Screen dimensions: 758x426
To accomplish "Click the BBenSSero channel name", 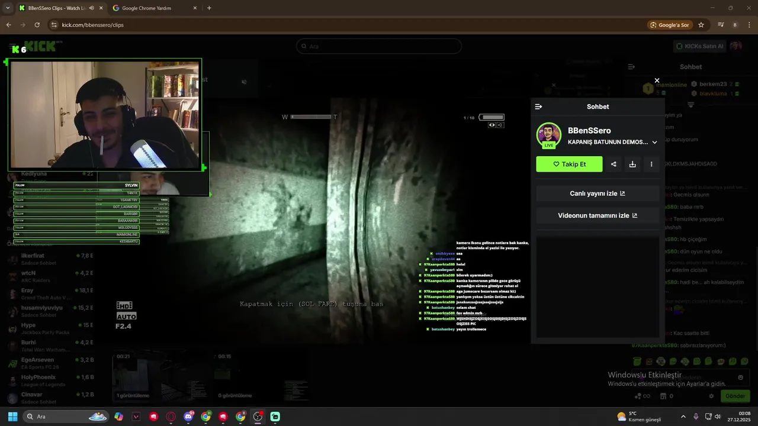I will pyautogui.click(x=589, y=131).
